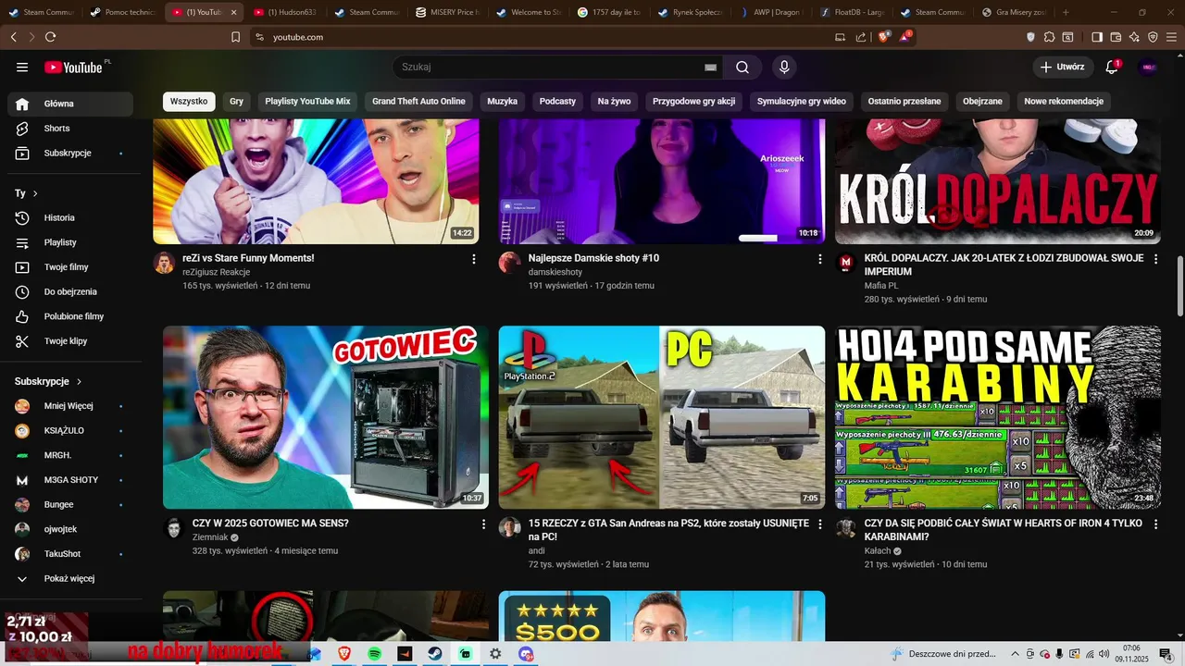Click the bookmark icon beside the address
The height and width of the screenshot is (666, 1185).
coord(235,37)
